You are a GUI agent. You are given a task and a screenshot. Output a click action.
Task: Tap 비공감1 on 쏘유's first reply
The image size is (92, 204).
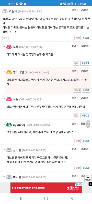coord(85,63)
